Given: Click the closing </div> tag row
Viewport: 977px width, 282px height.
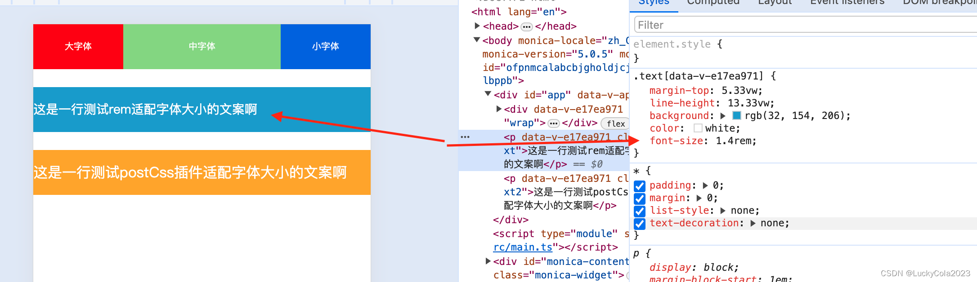Looking at the screenshot, I should (x=511, y=220).
